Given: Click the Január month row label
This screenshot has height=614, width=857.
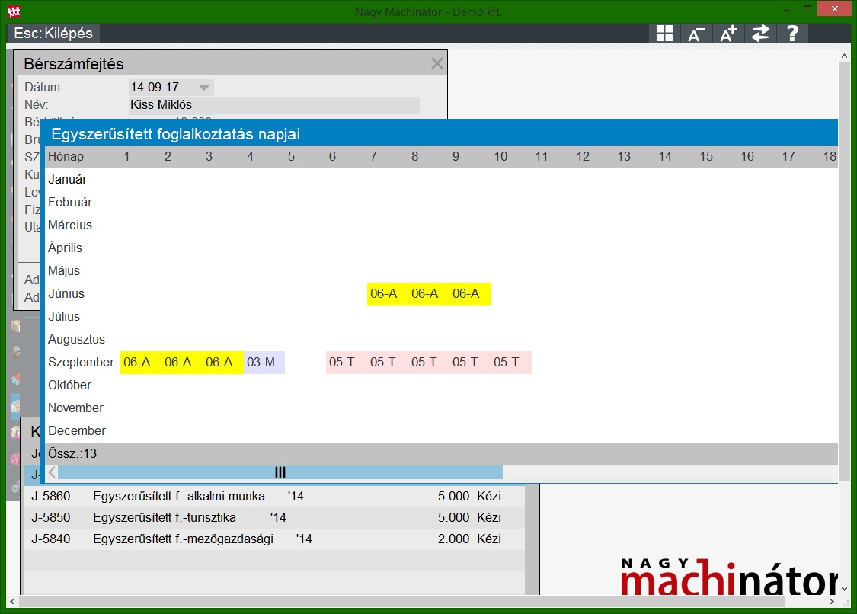Looking at the screenshot, I should [68, 179].
